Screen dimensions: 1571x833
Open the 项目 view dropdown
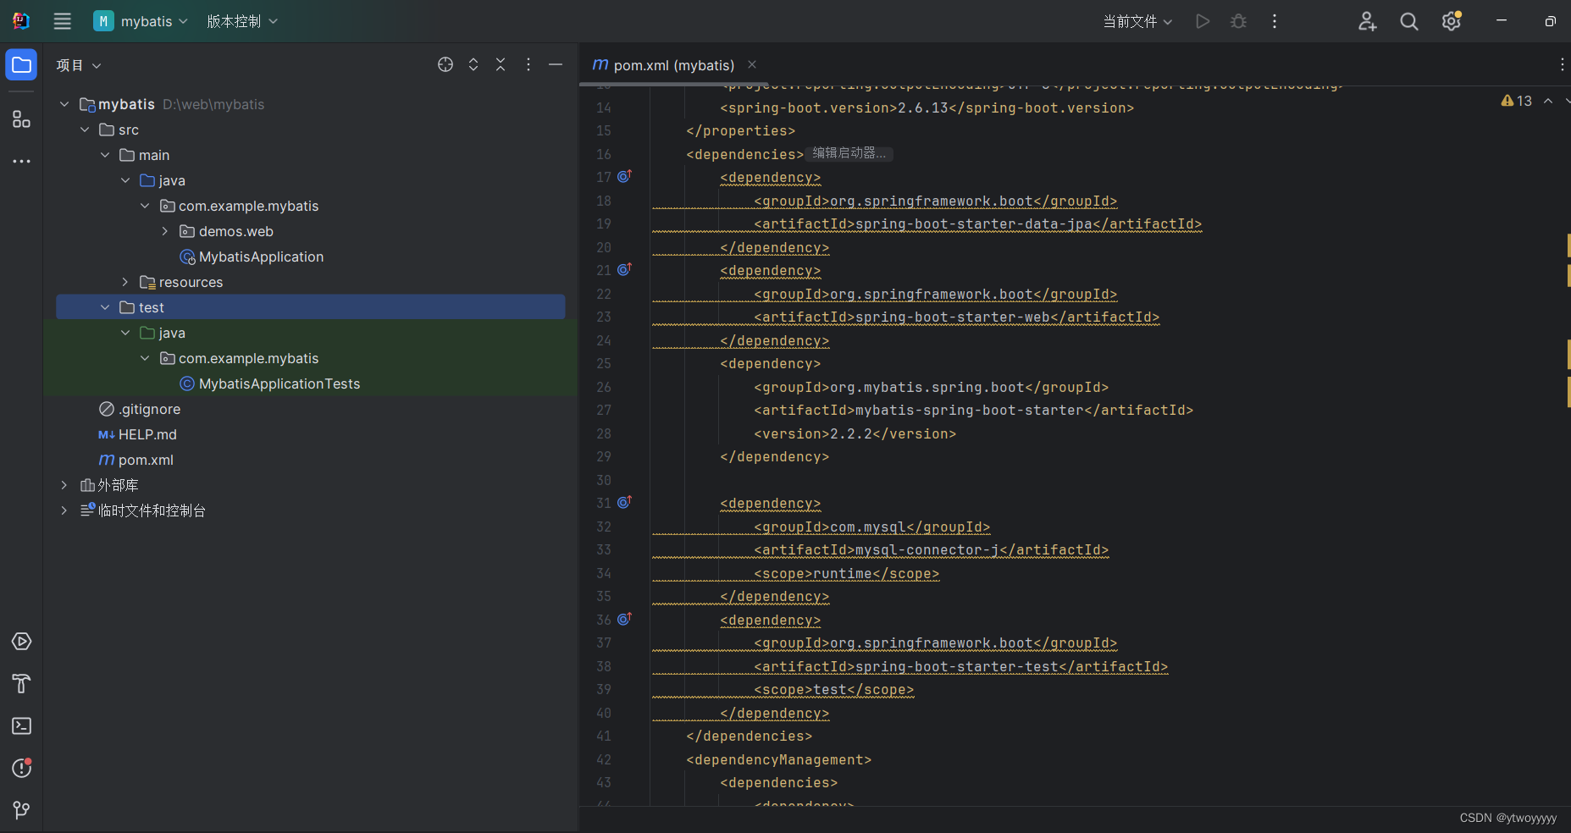[79, 65]
